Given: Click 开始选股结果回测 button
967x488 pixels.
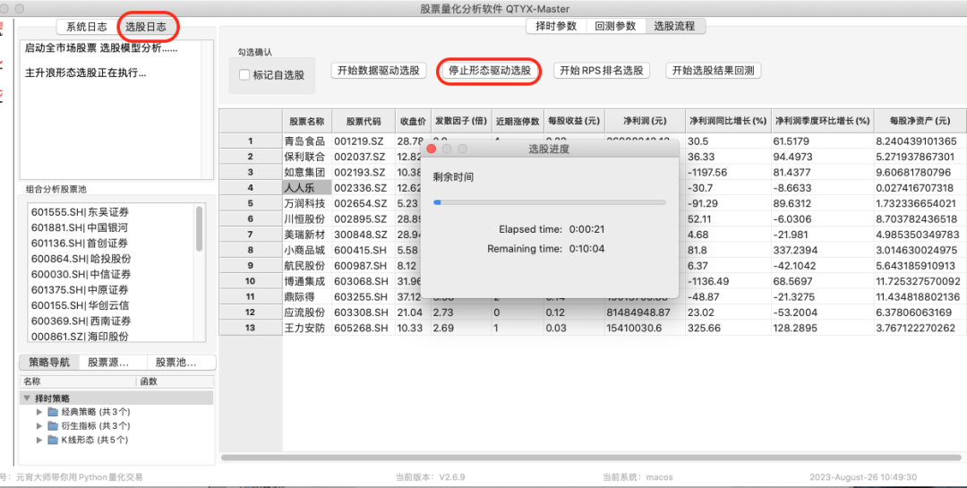Looking at the screenshot, I should (714, 71).
